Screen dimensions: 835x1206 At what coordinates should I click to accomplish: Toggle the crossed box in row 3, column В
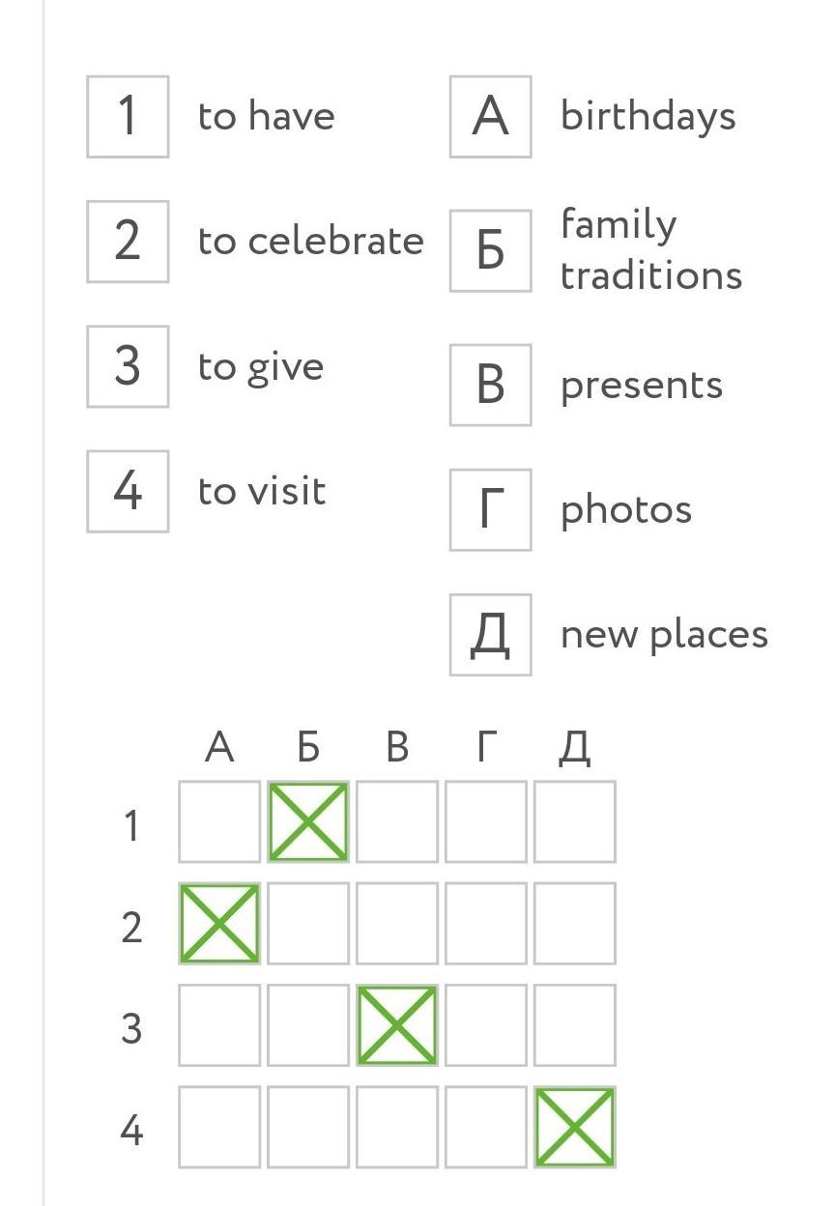point(397,1024)
